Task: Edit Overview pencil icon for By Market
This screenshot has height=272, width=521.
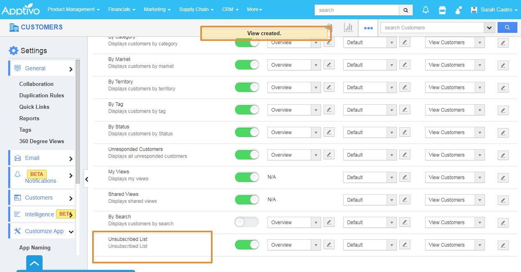Action: pos(329,65)
